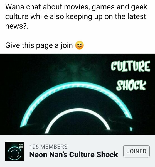Click the 'news?.' text line
155x167 pixels.
tap(17, 26)
